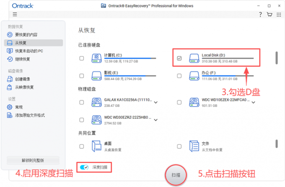Click the upper vertical scrollbar thumb
This screenshot has width=285, height=187.
[x=277, y=58]
